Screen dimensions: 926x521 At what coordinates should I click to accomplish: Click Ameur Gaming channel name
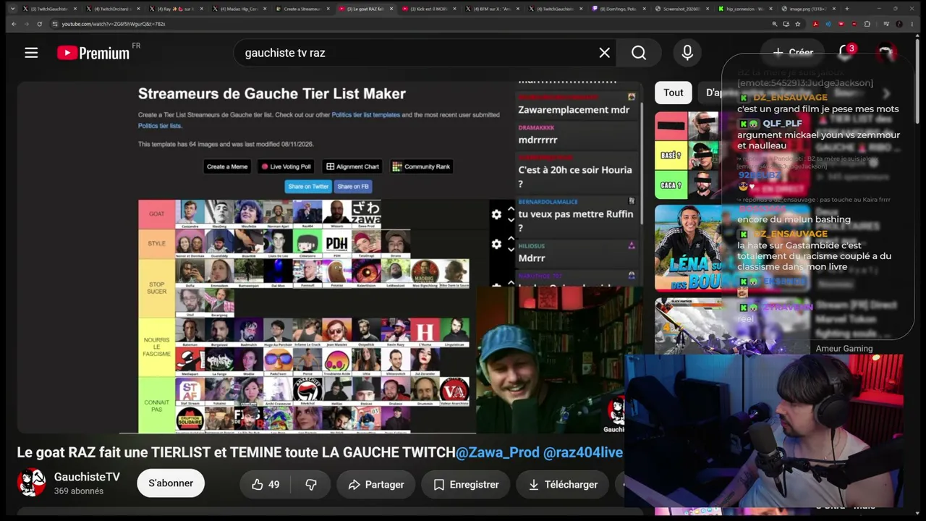click(844, 349)
